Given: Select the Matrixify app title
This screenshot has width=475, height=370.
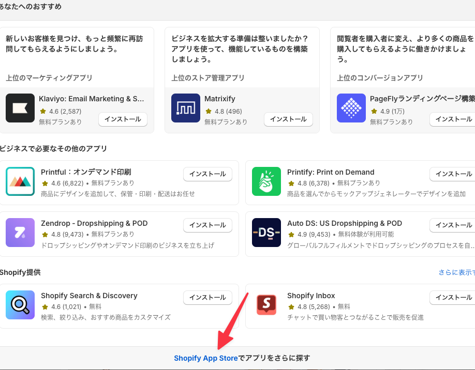Looking at the screenshot, I should [219, 99].
